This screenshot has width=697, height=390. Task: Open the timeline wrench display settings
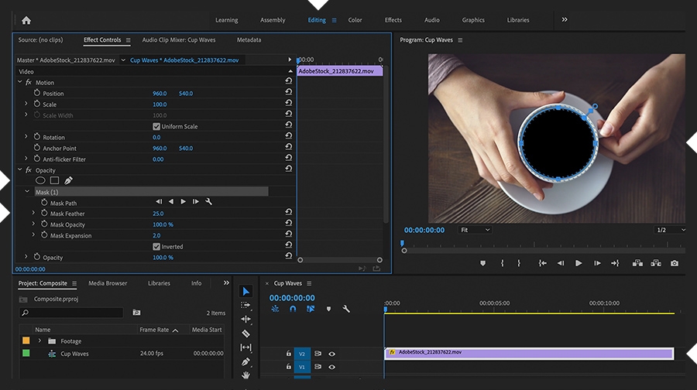coord(346,309)
